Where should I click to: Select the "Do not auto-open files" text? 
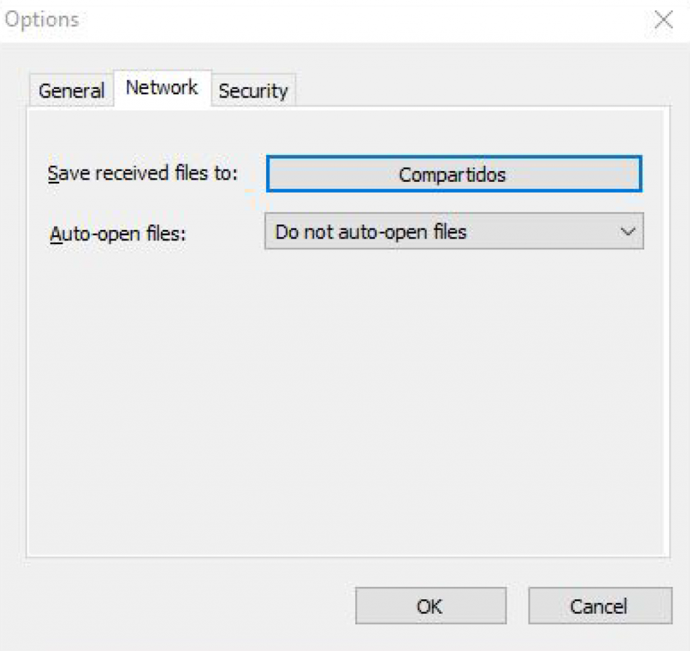click(x=371, y=232)
